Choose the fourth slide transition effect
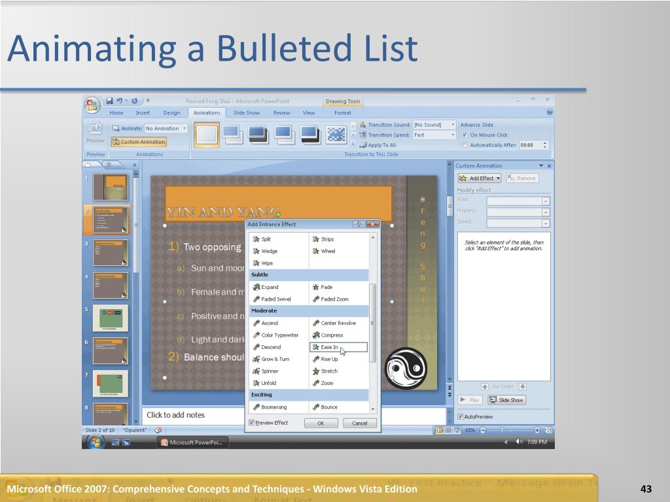The width and height of the screenshot is (670, 502). point(284,135)
